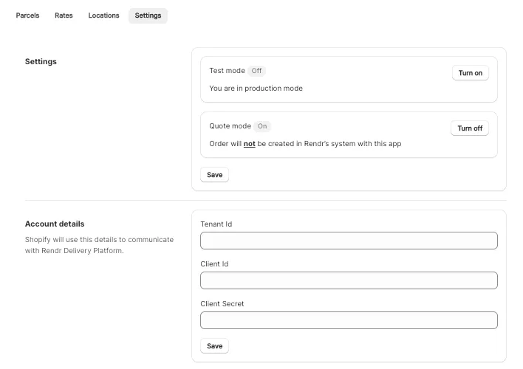This screenshot has height=369, width=523.
Task: Save the account details
Action: (x=214, y=346)
